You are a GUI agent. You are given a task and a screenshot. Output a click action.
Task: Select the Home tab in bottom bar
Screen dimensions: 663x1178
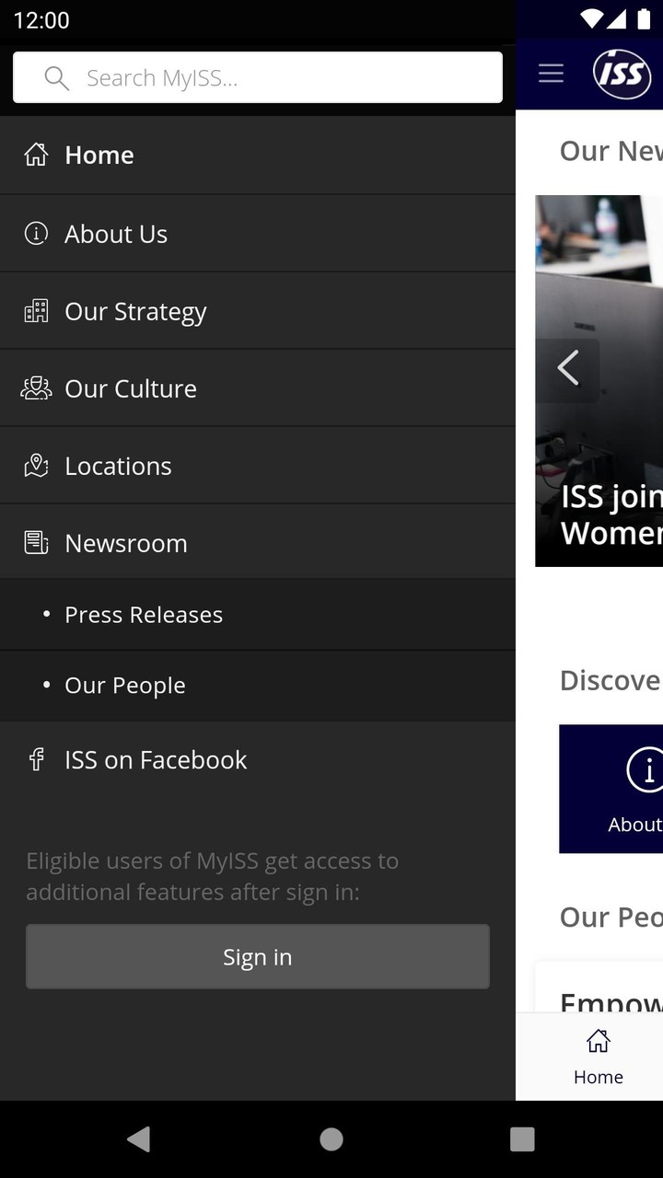pyautogui.click(x=598, y=1057)
